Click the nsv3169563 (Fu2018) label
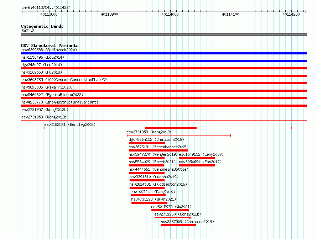 [42, 72]
